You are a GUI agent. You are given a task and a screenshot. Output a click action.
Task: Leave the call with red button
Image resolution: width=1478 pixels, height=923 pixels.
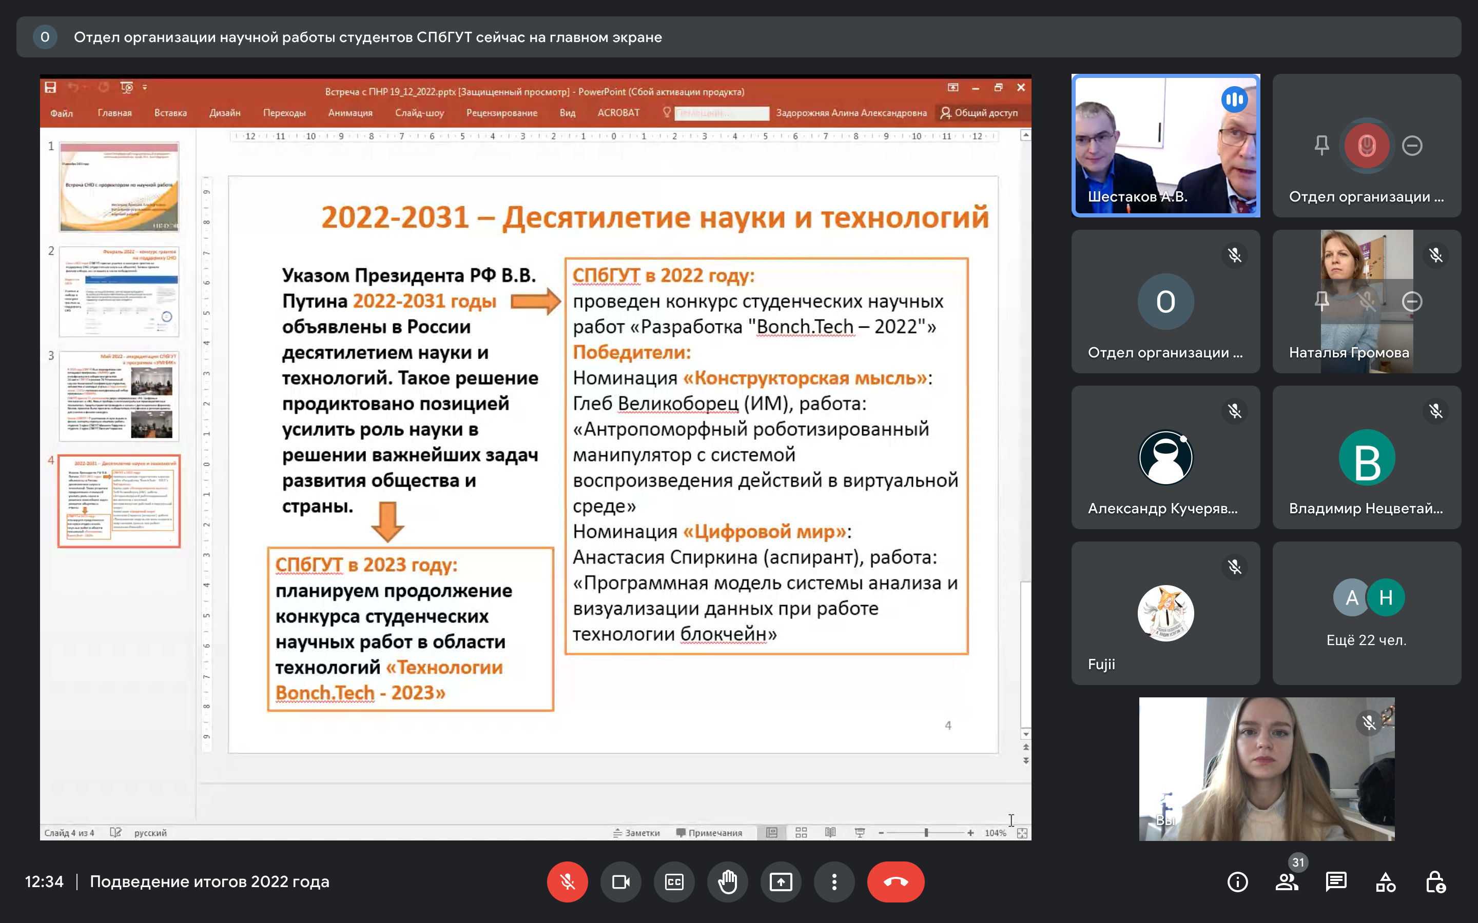coord(896,881)
